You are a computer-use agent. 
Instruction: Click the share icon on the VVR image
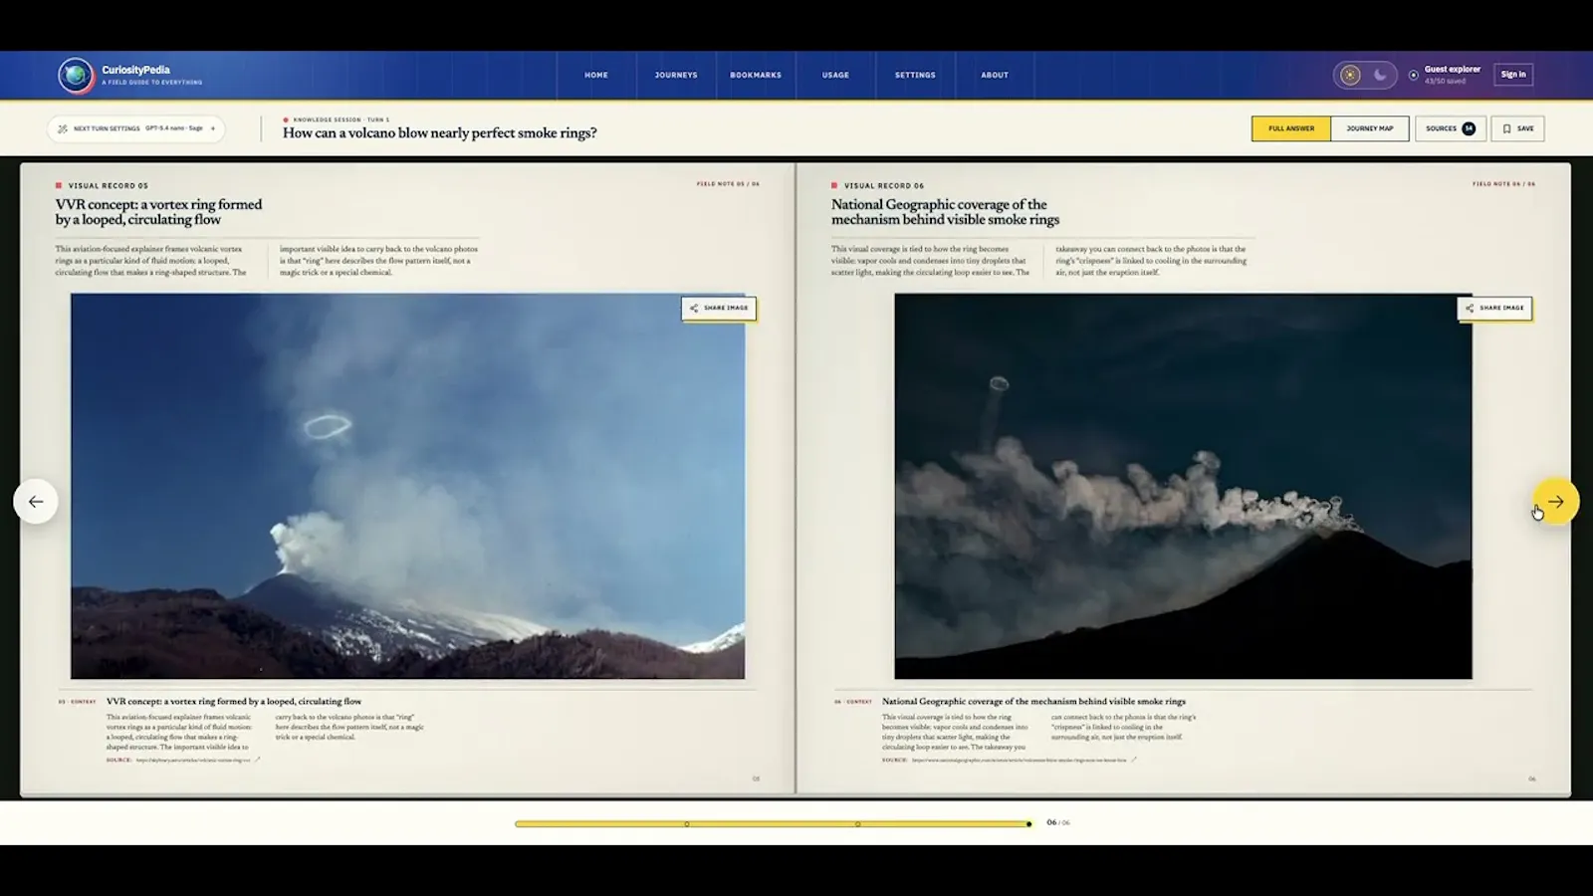coord(694,308)
